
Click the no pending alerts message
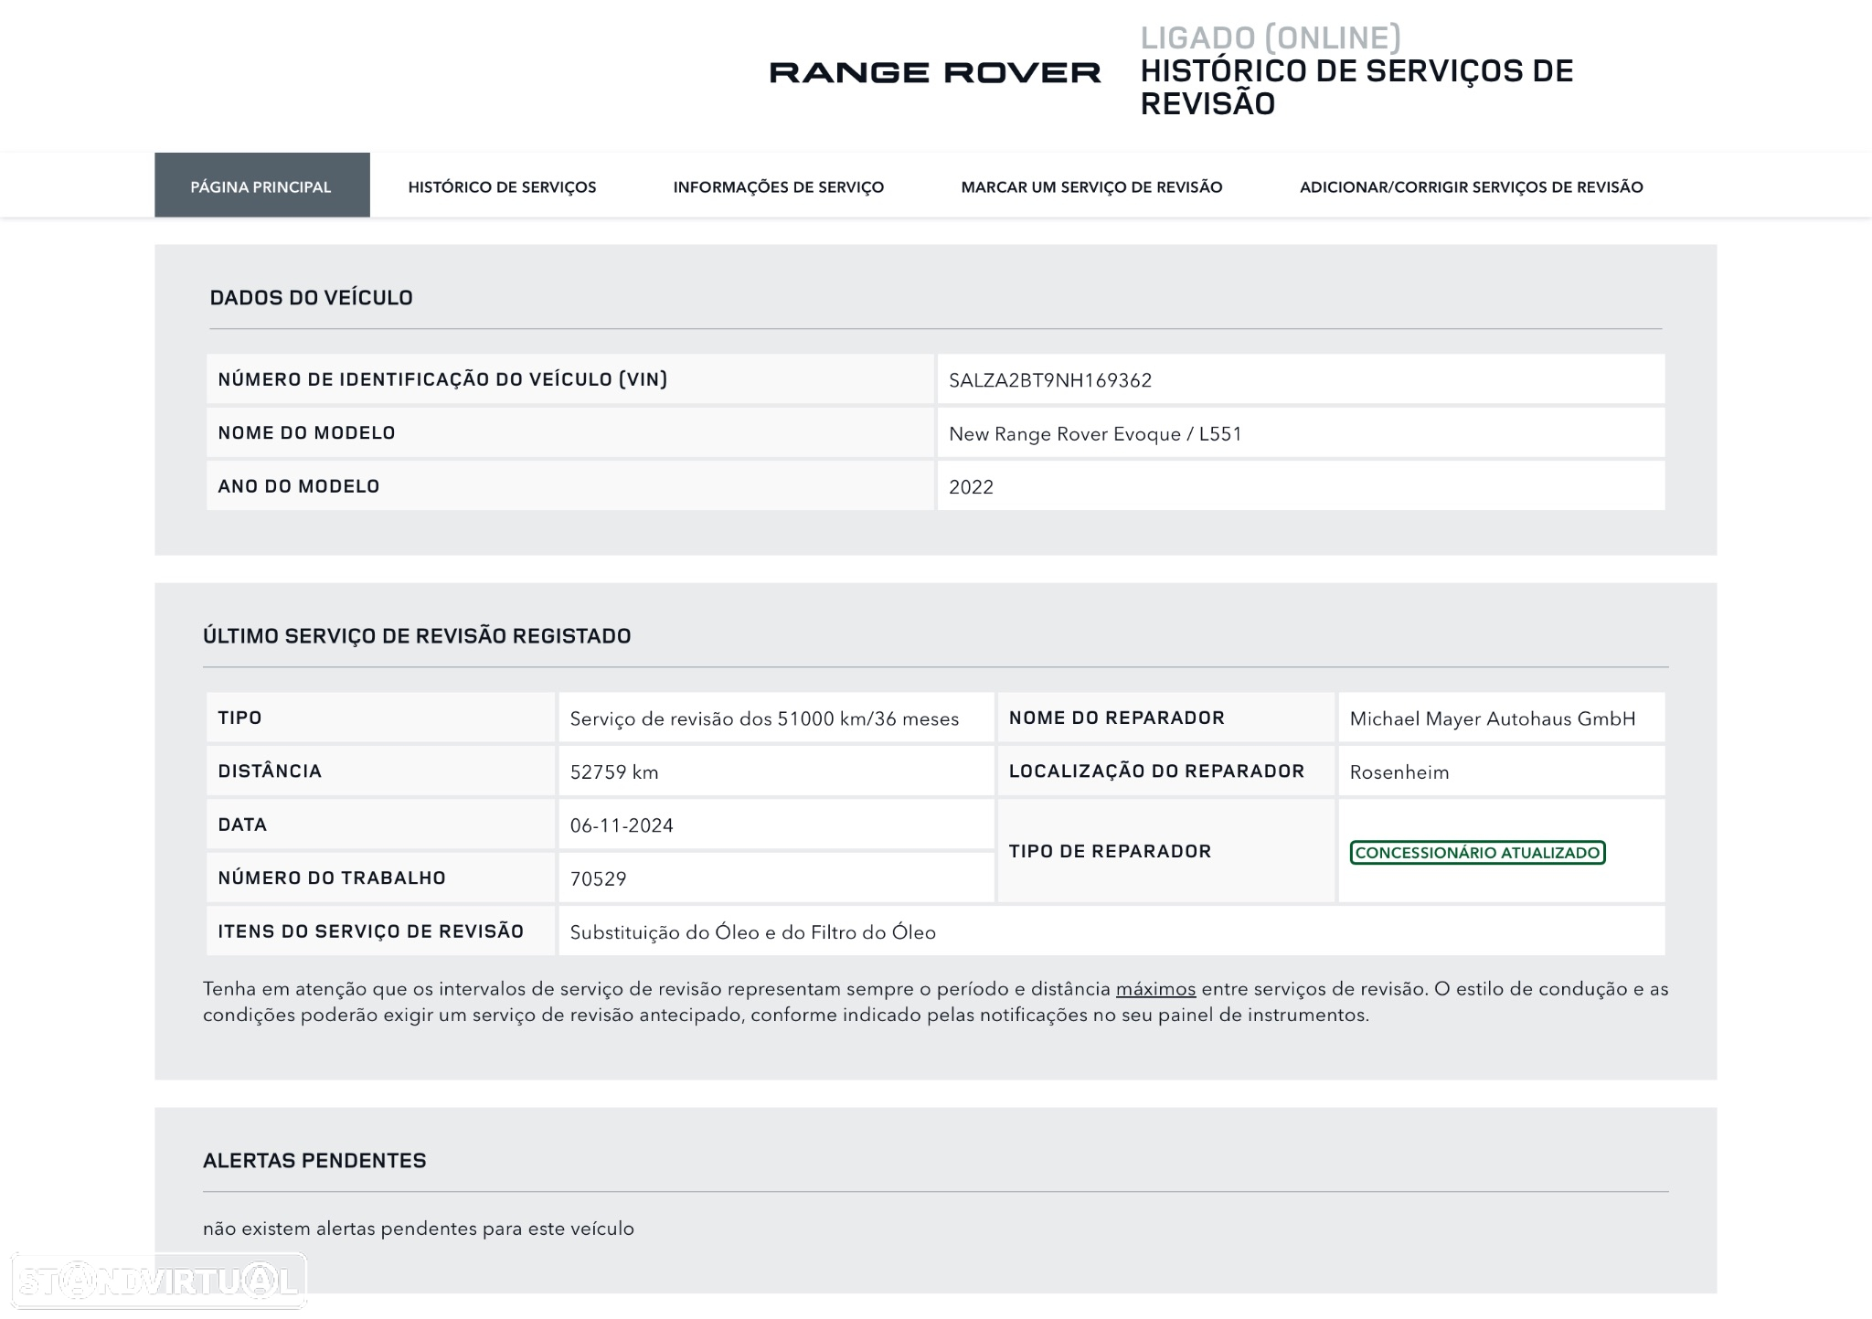419,1229
